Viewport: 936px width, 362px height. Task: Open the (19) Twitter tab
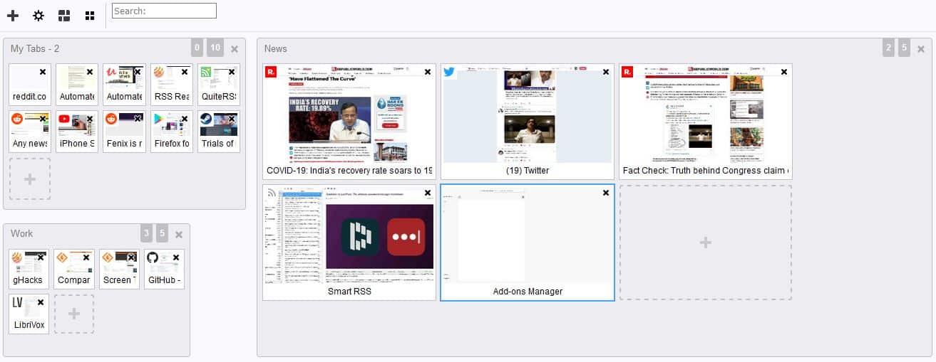point(528,122)
